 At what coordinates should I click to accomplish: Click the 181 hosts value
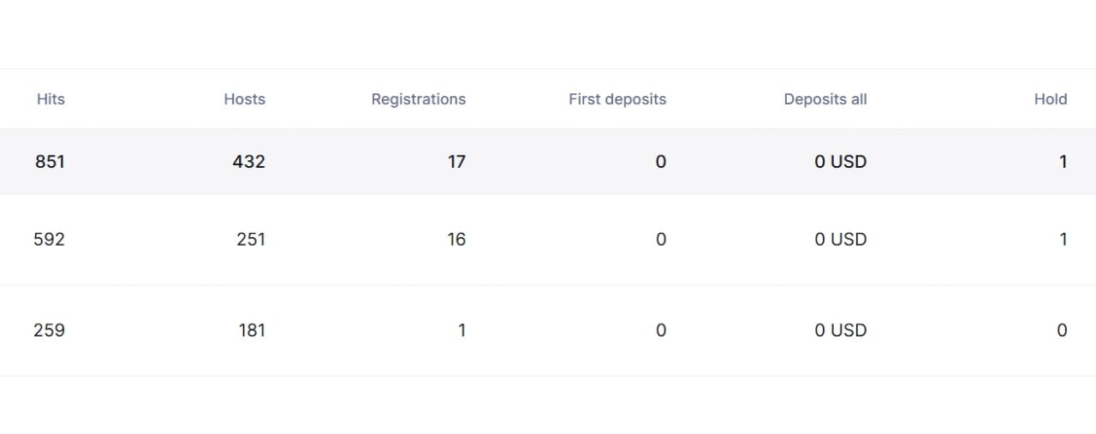coord(252,330)
